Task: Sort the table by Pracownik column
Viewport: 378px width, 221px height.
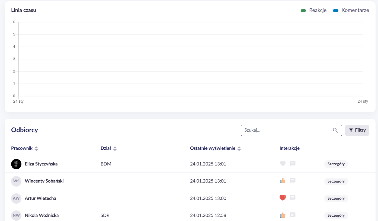Action: (25, 148)
